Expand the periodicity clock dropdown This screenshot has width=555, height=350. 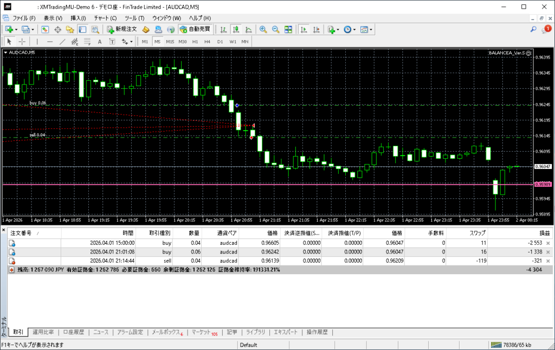point(350,29)
